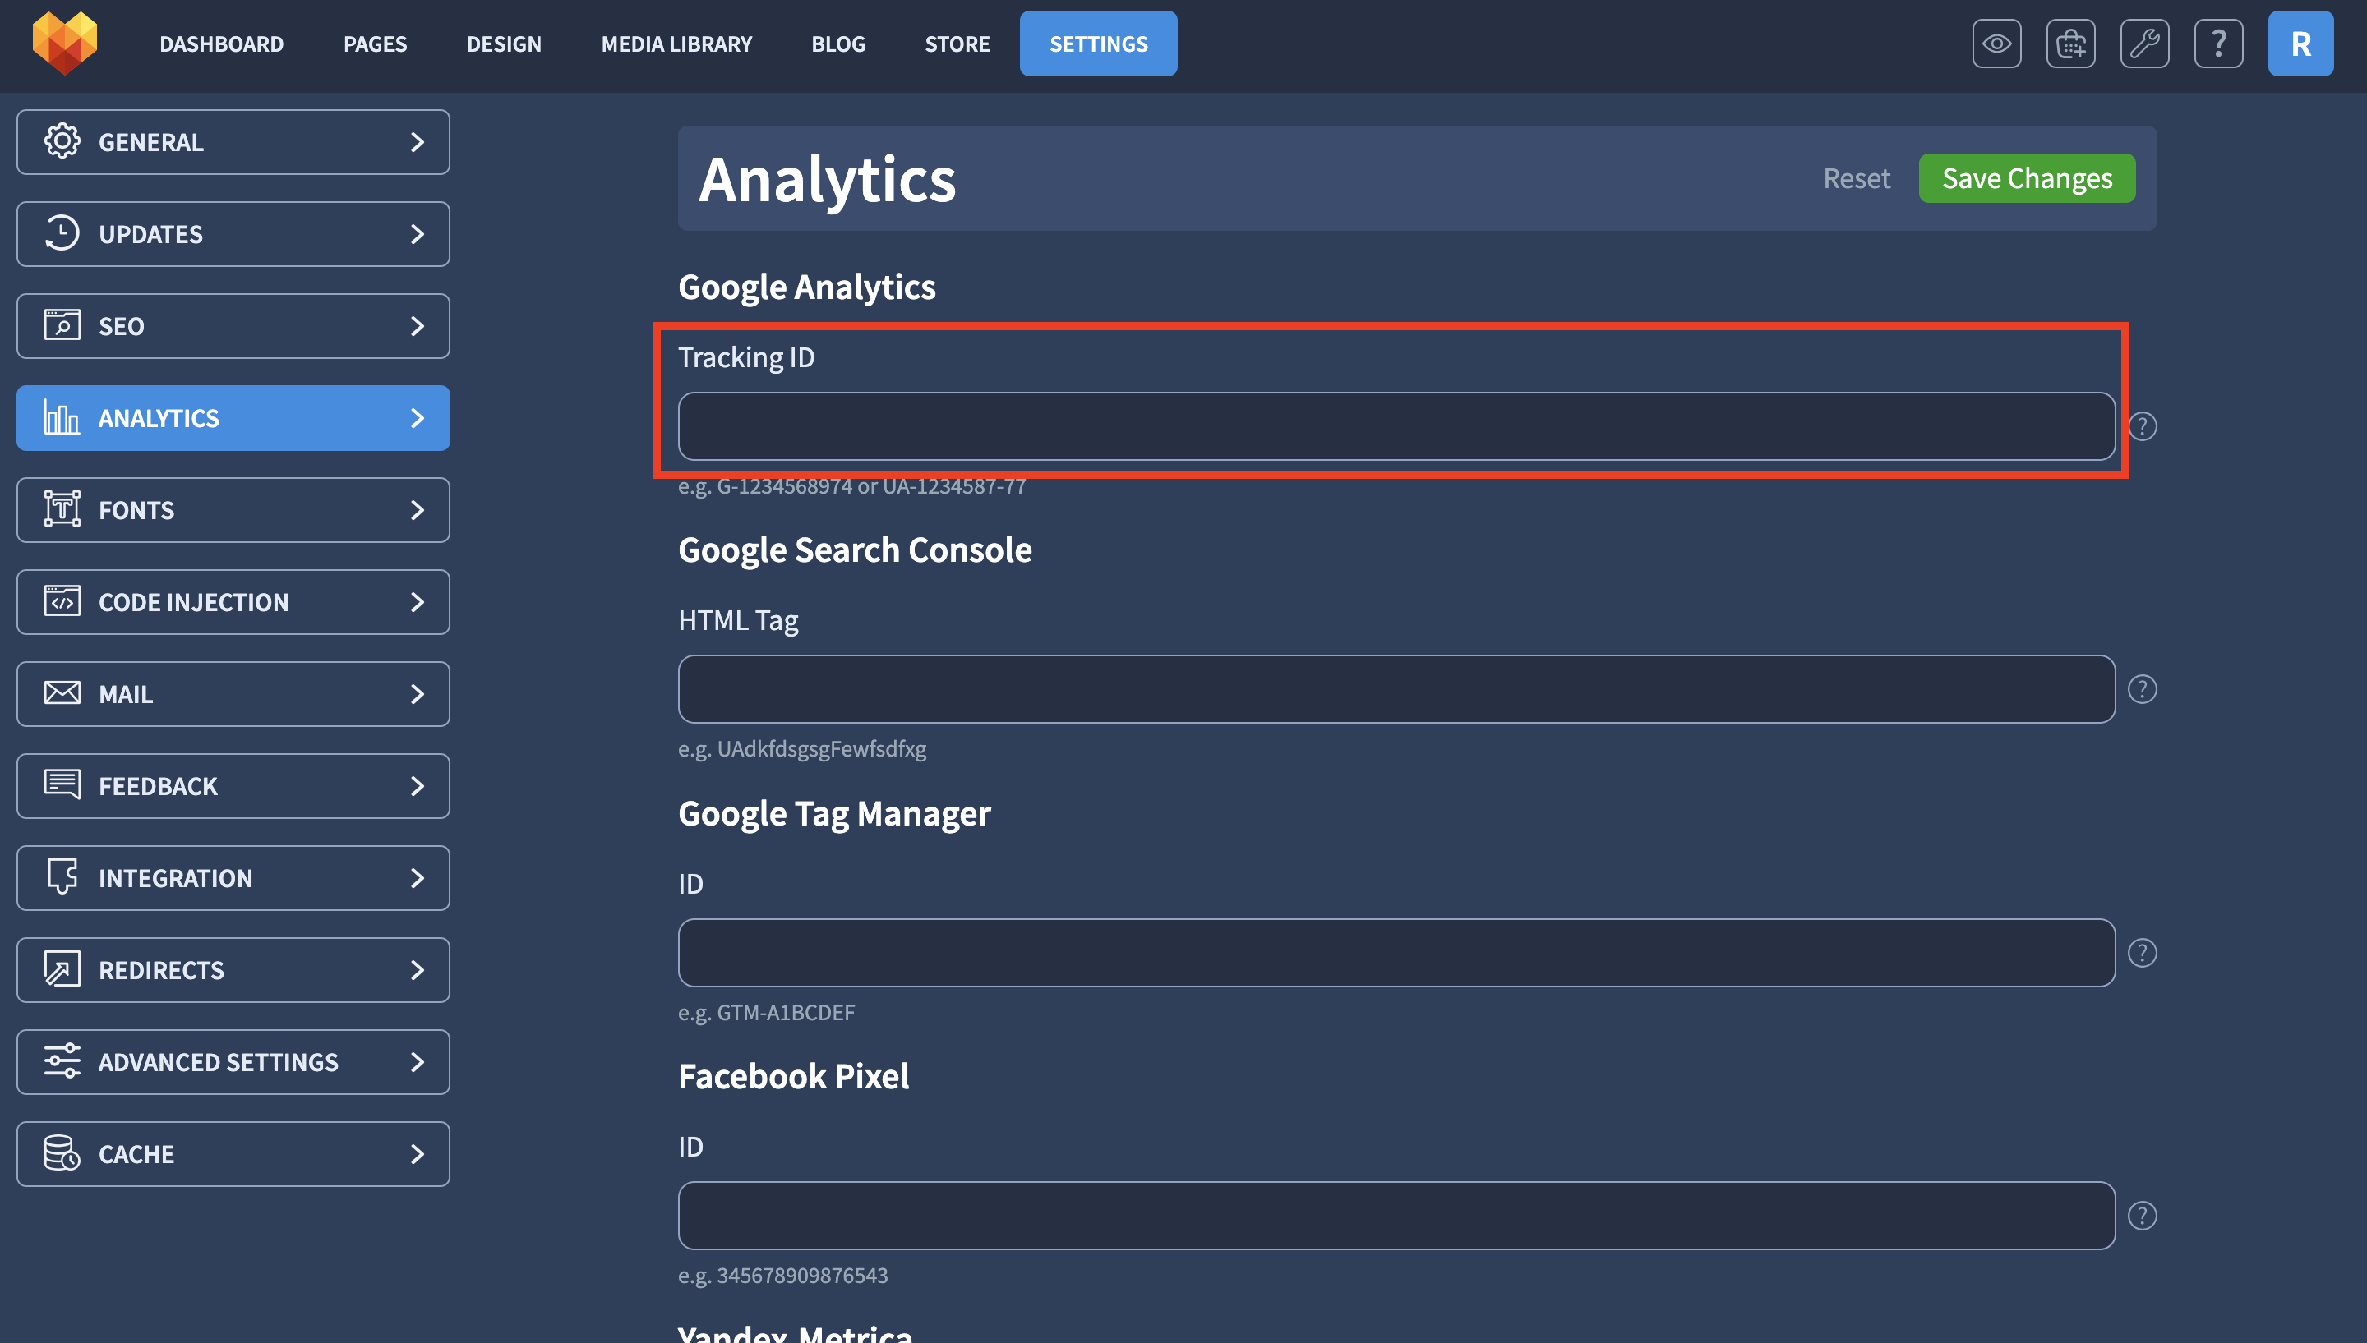Expand SEO settings chevron
Image resolution: width=2367 pixels, height=1343 pixels.
coord(418,325)
